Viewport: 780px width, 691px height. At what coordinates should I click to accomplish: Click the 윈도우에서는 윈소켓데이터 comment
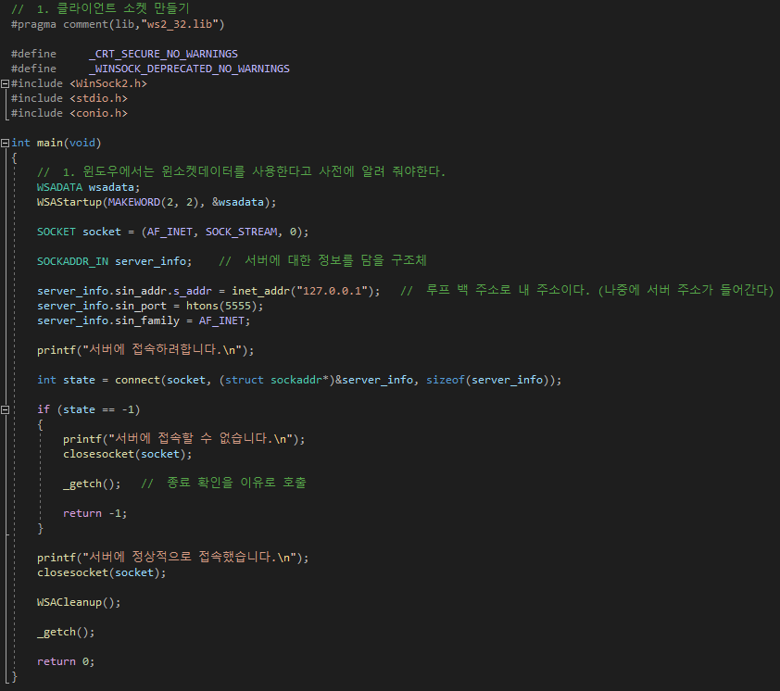[241, 172]
